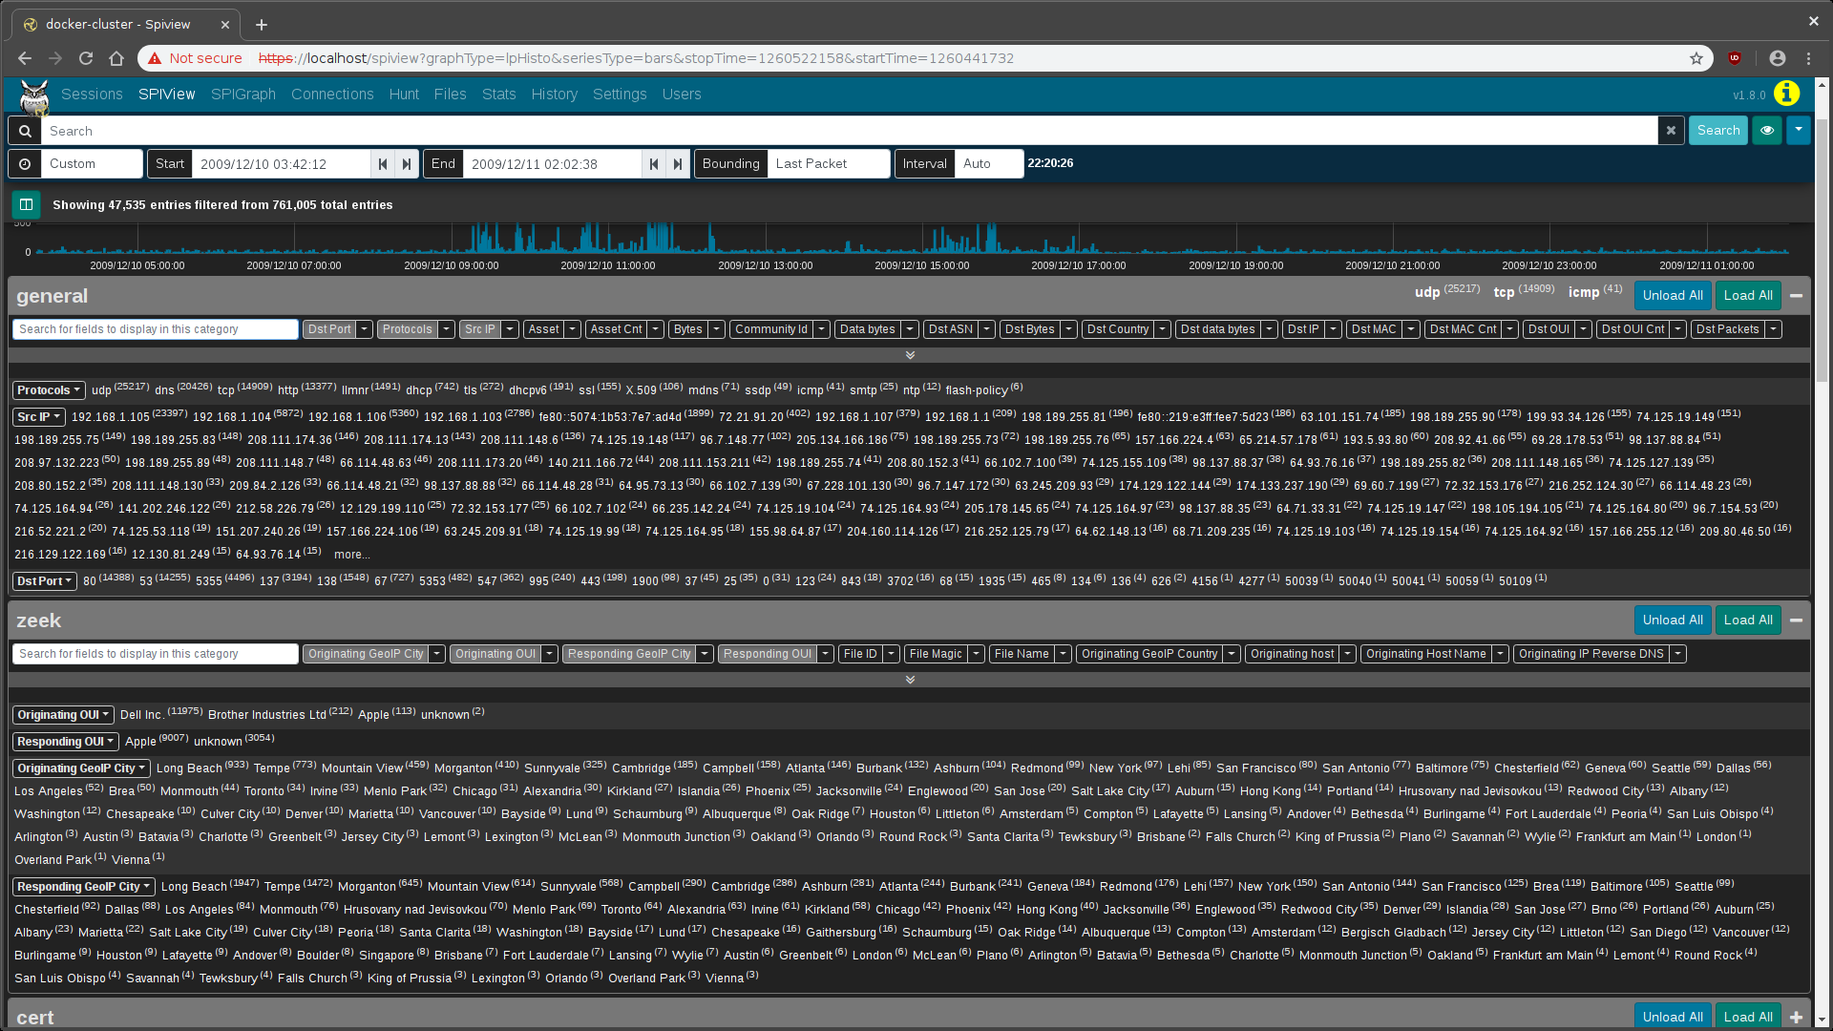Viewport: 1833px width, 1031px height.
Task: Click the clock time range icon
Action: click(x=25, y=163)
